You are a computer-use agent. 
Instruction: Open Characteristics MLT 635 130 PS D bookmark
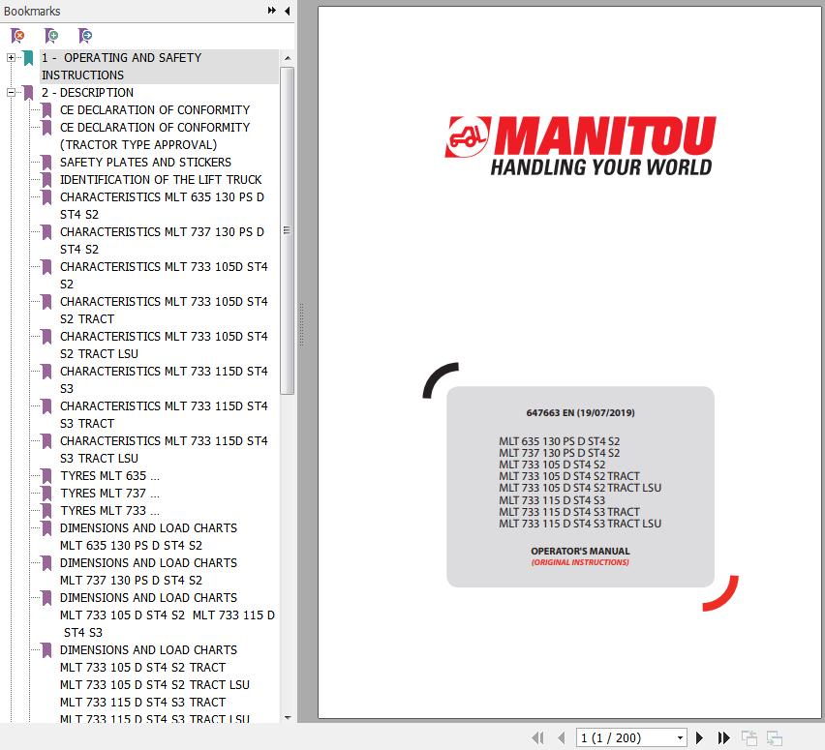click(x=162, y=205)
